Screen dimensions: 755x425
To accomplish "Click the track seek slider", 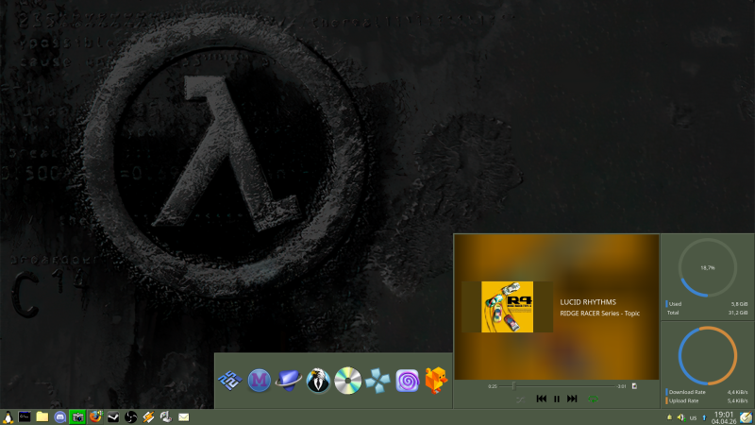I will (557, 385).
